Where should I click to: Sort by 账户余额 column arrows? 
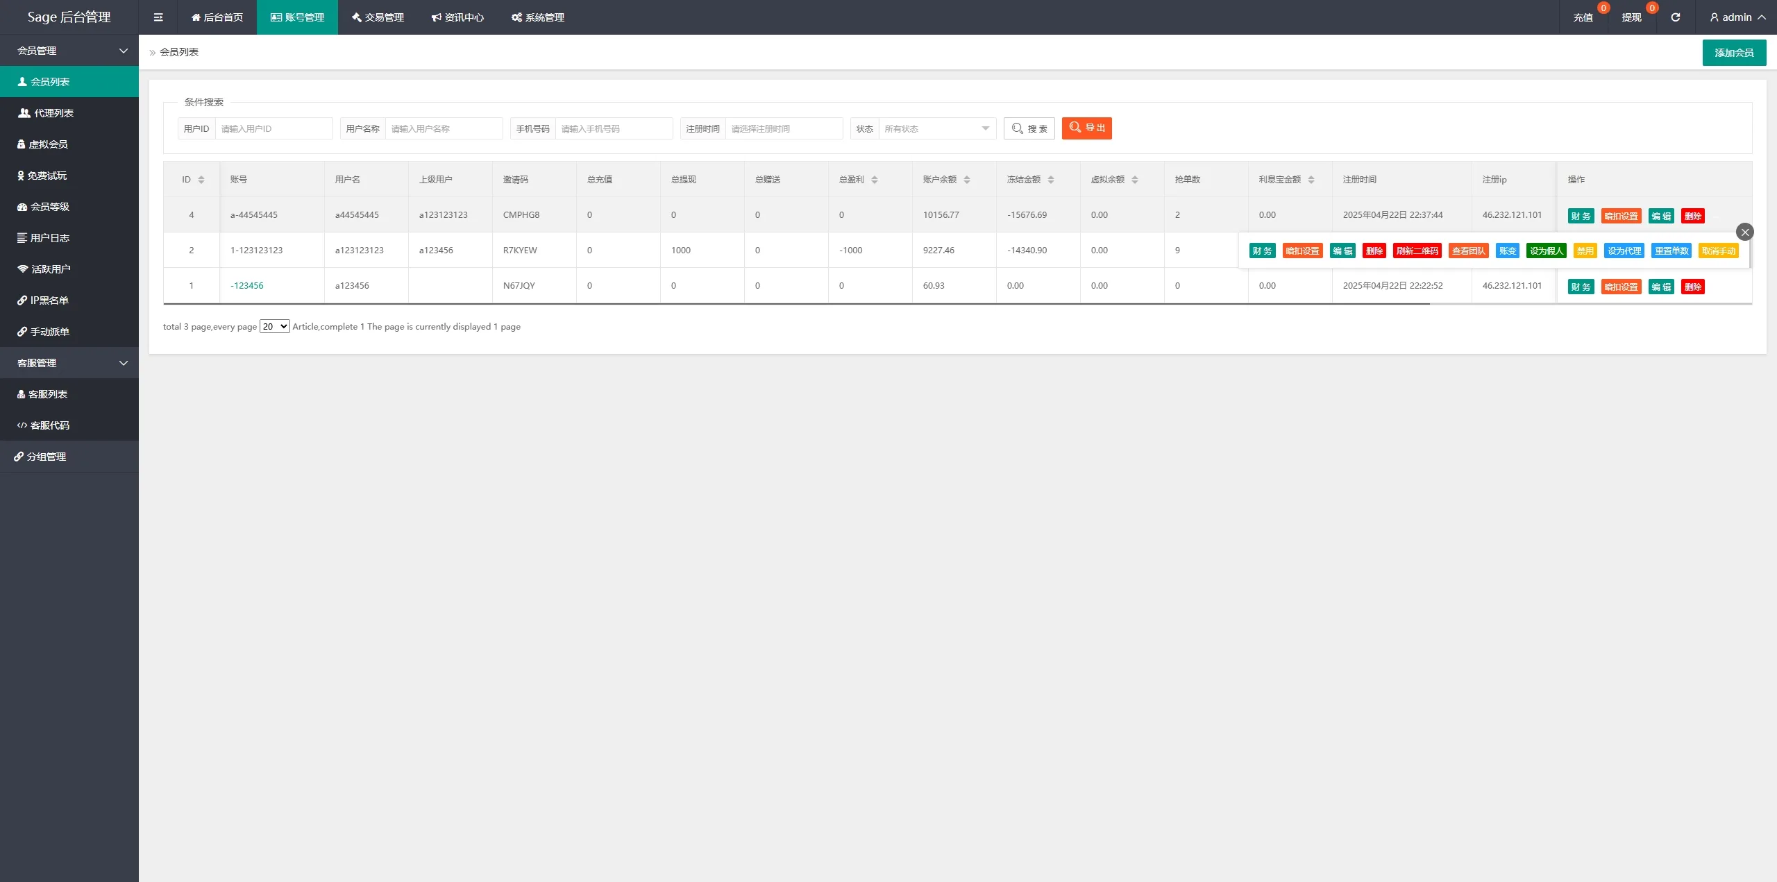tap(967, 180)
